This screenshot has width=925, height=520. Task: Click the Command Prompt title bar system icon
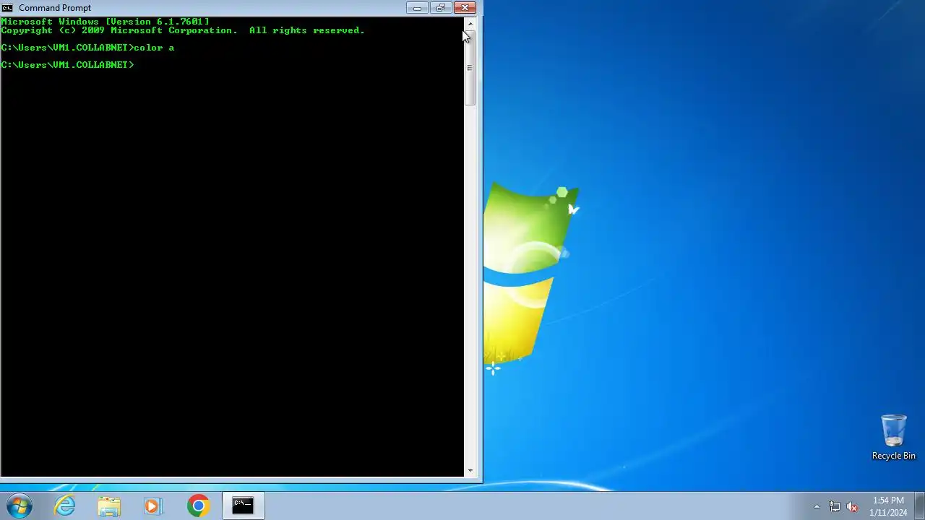(x=7, y=8)
